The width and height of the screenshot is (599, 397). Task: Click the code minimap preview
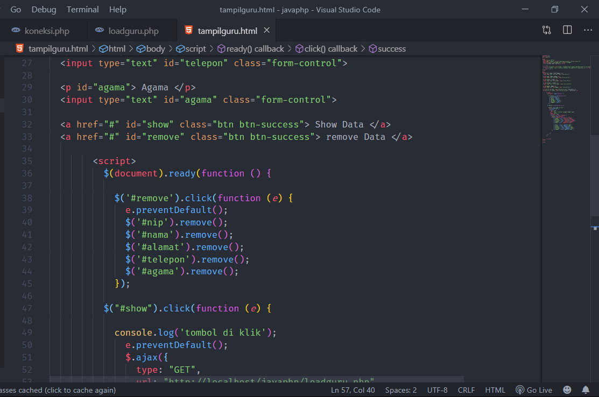tap(566, 99)
